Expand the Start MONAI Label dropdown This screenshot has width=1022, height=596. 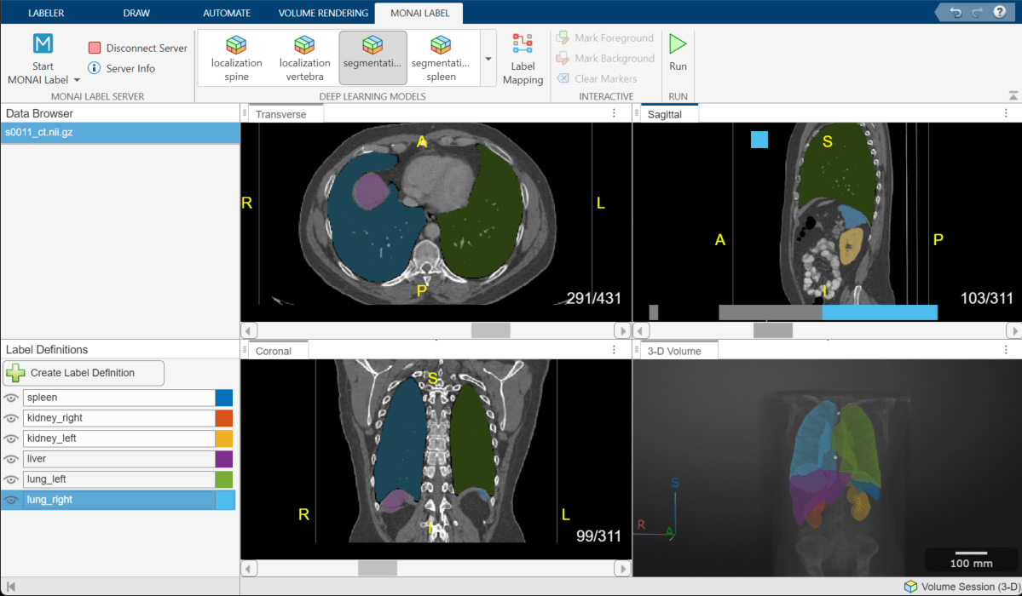click(x=76, y=80)
